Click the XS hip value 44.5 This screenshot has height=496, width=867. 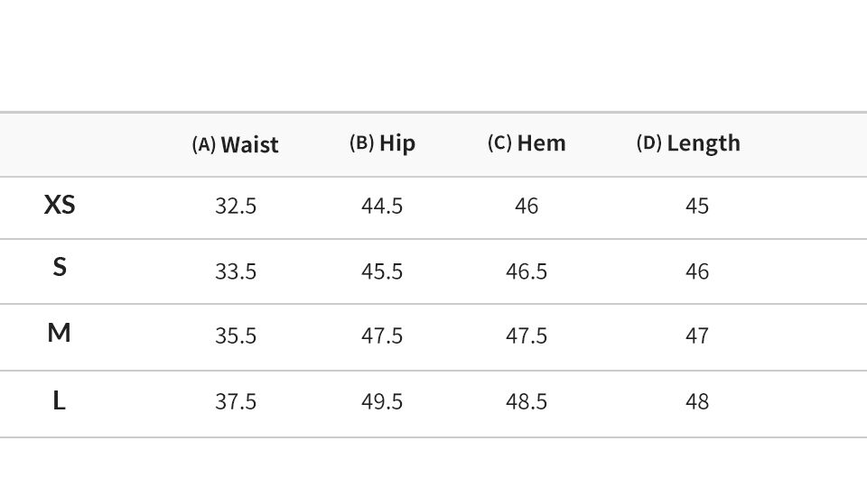click(x=382, y=206)
